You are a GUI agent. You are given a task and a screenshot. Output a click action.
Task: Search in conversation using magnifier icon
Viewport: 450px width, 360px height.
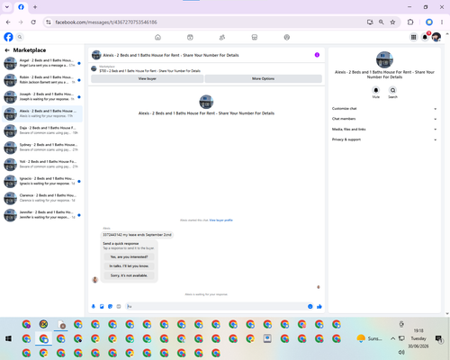pos(392,90)
